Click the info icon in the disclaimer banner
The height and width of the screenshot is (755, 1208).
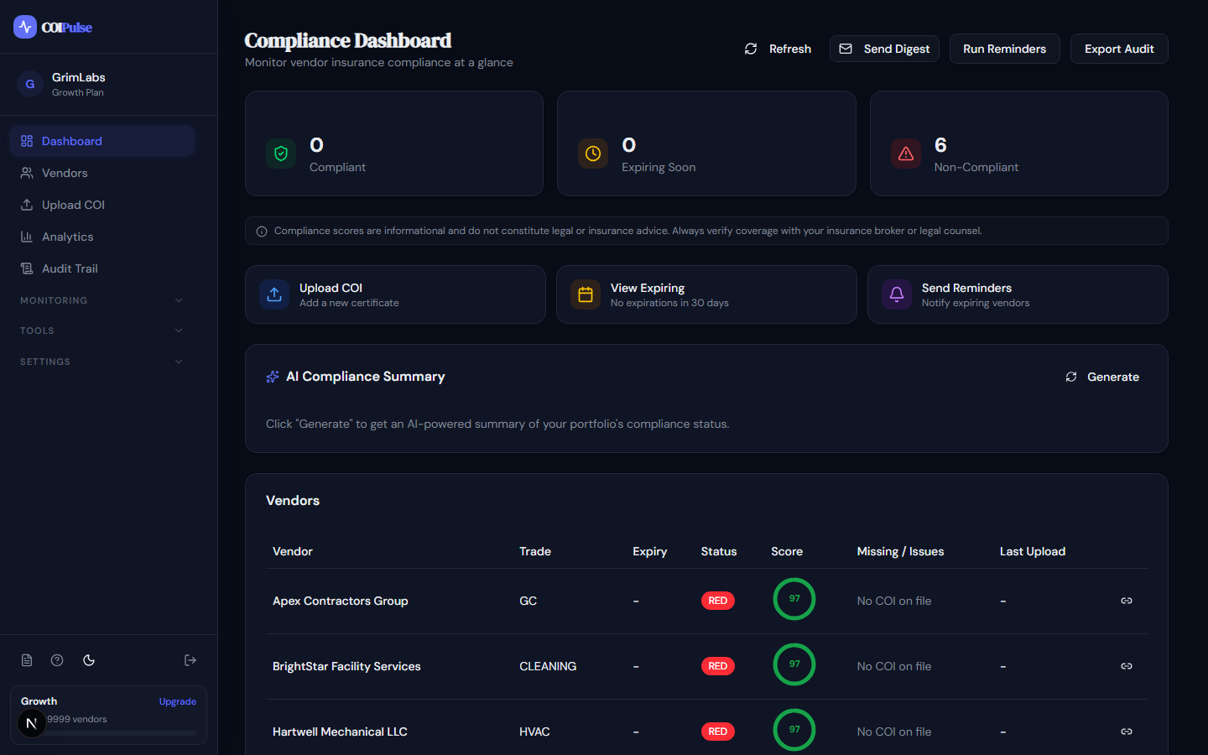click(262, 232)
